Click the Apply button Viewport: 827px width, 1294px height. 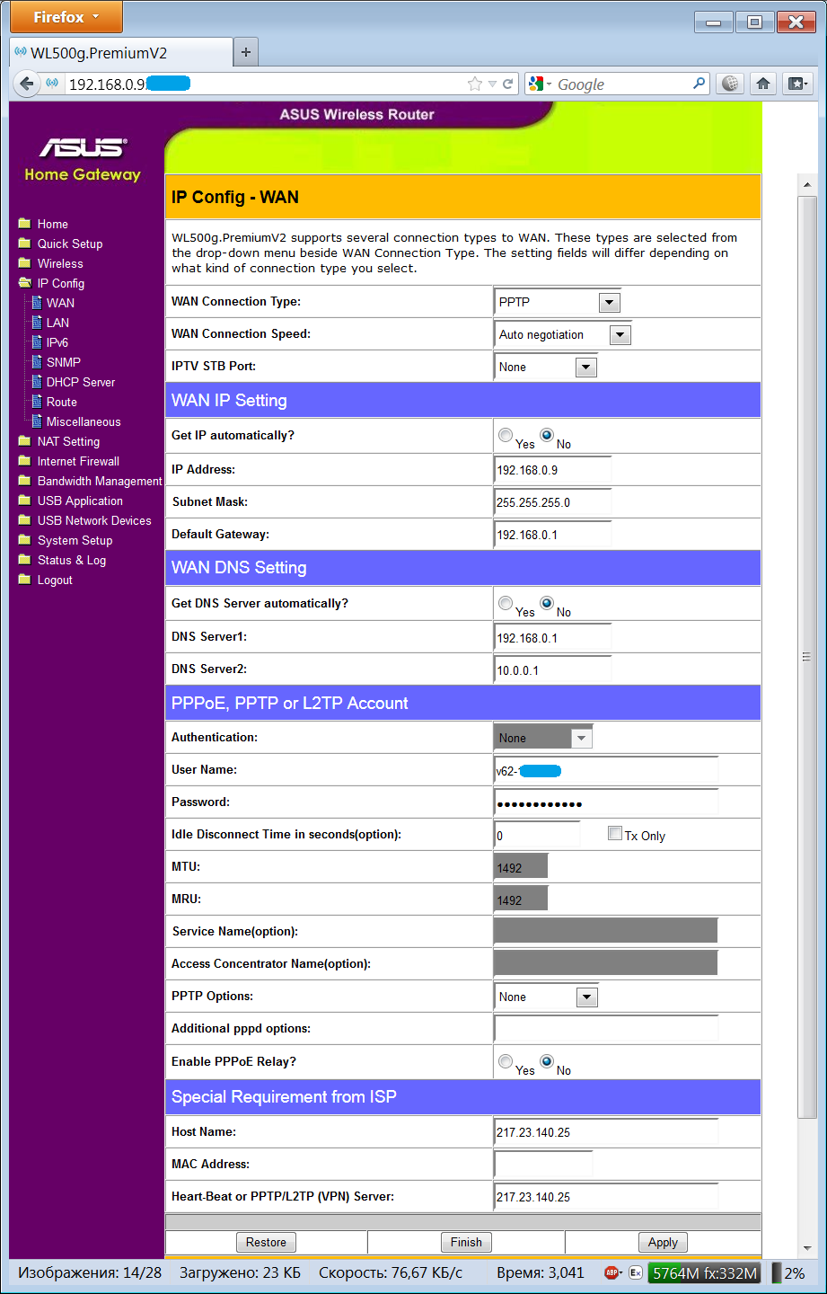pos(663,1242)
